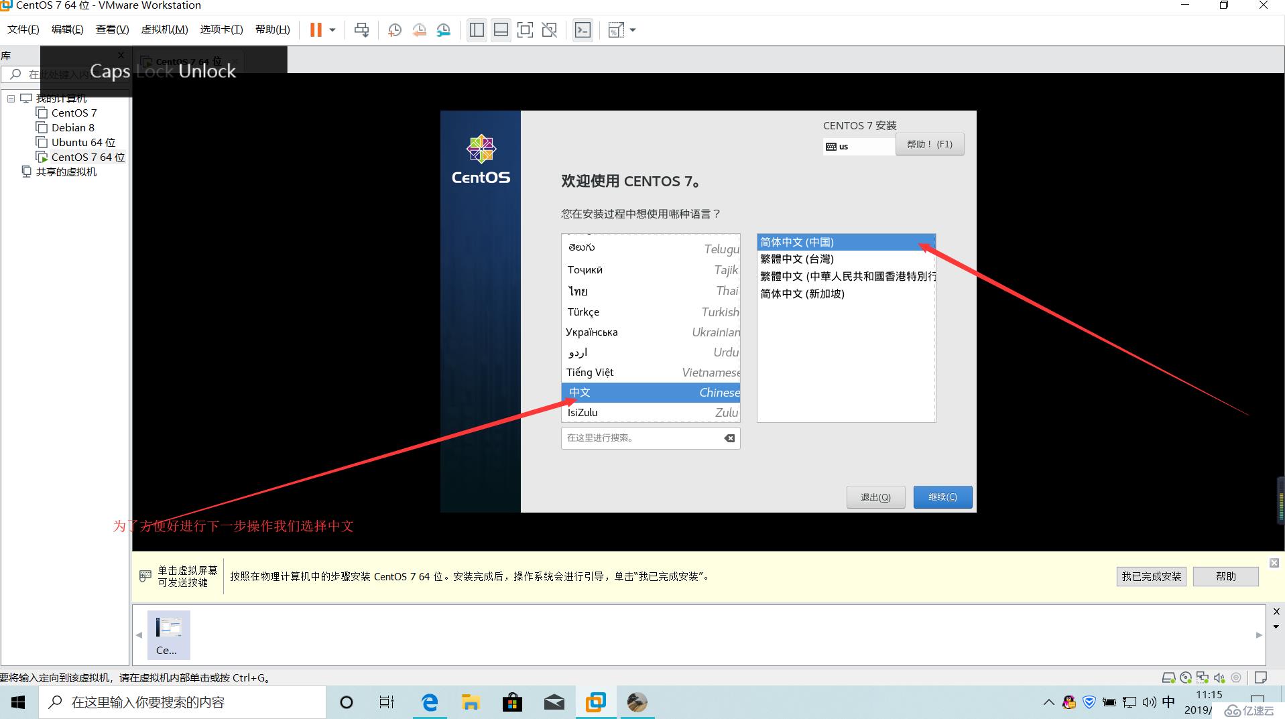The image size is (1285, 719).
Task: Click the sound card status icon
Action: pos(1219,677)
